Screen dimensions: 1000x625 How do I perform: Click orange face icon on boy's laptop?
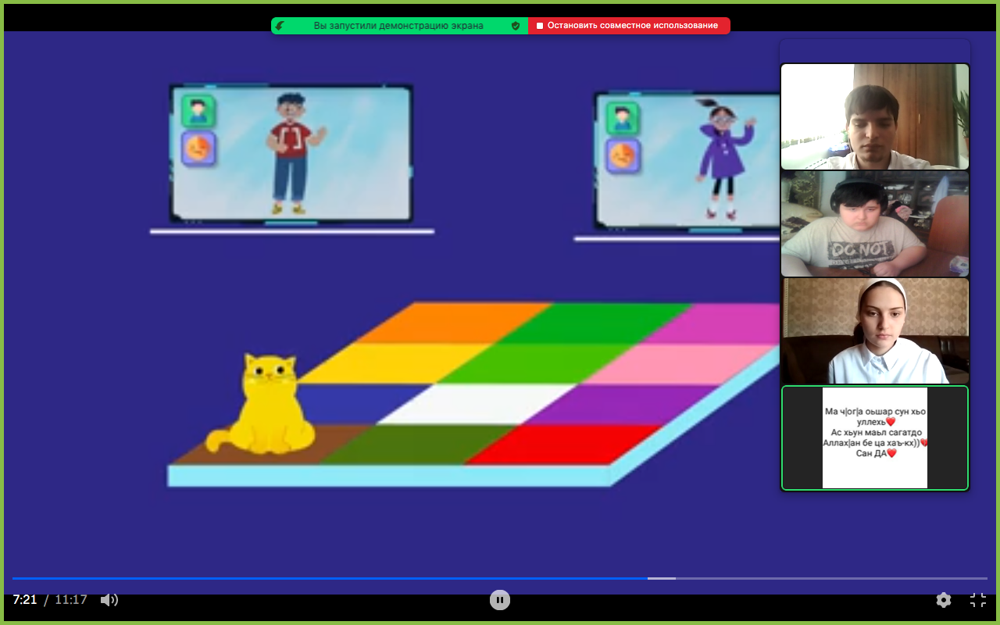tap(198, 148)
